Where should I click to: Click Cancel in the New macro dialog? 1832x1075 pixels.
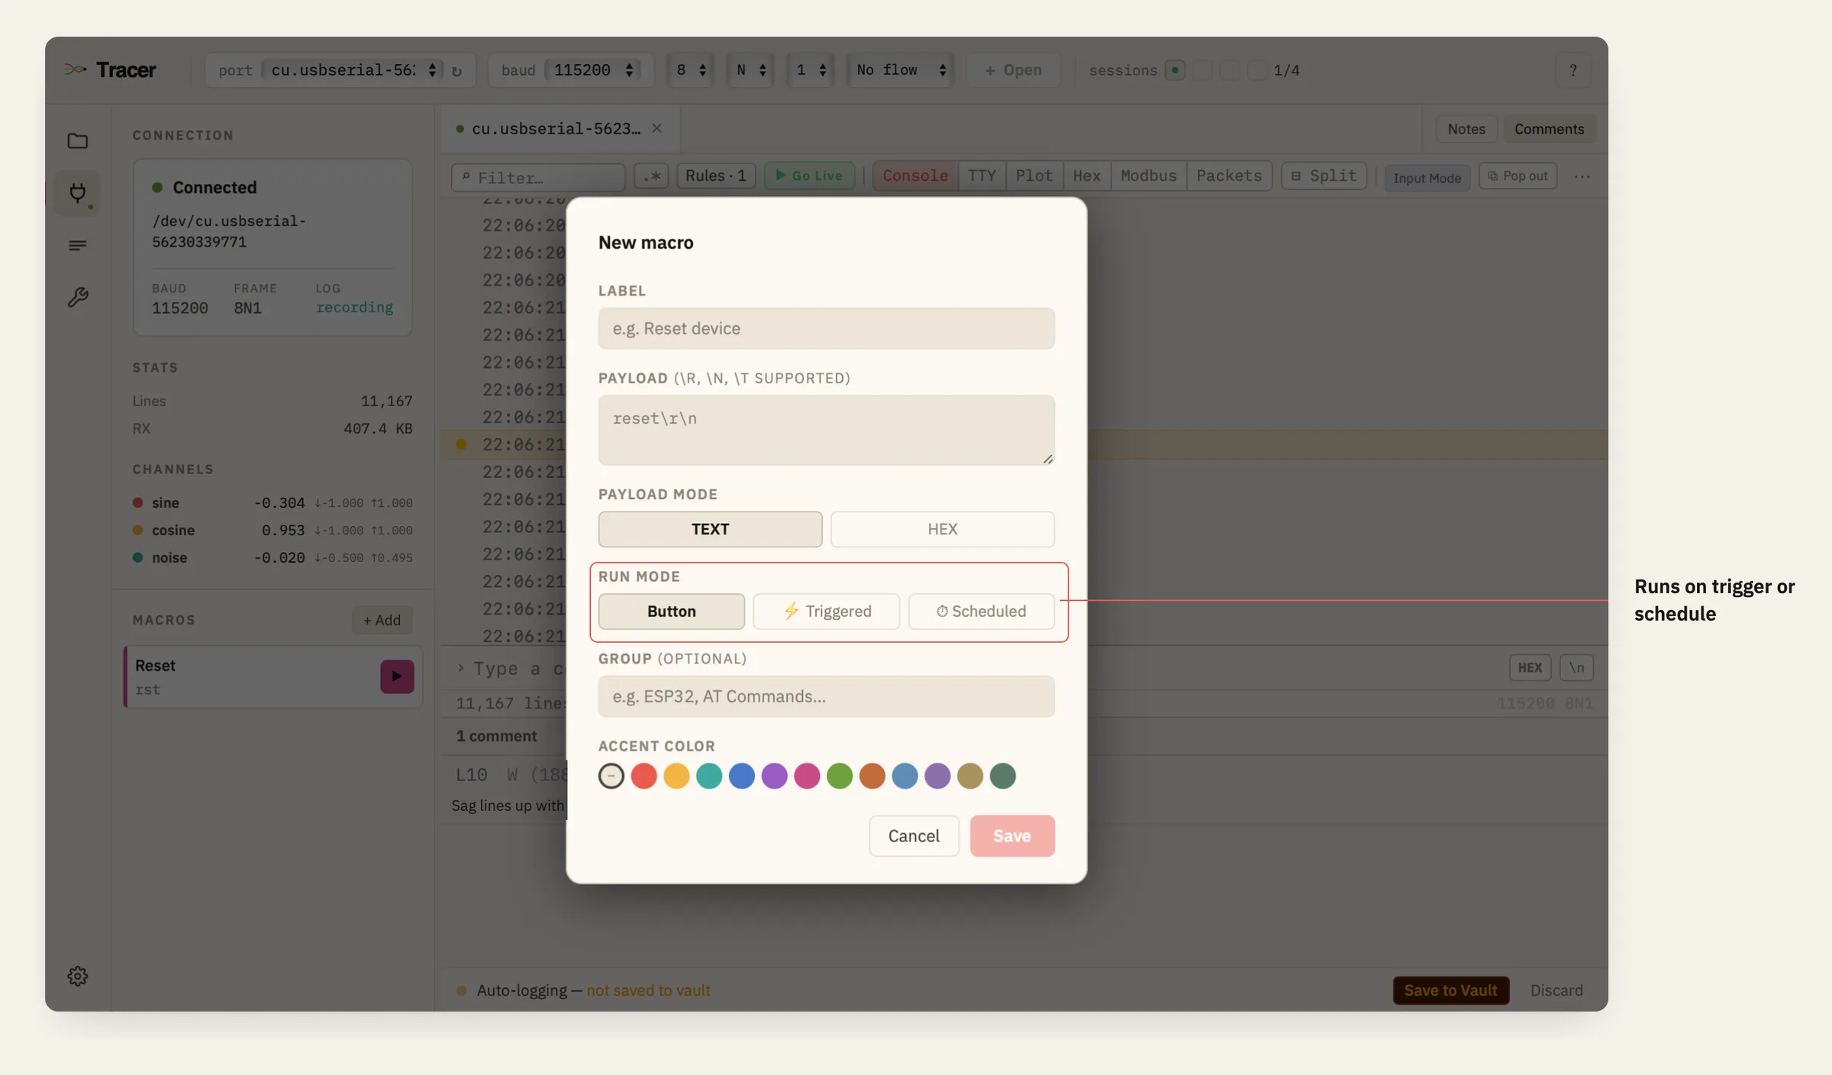[914, 836]
